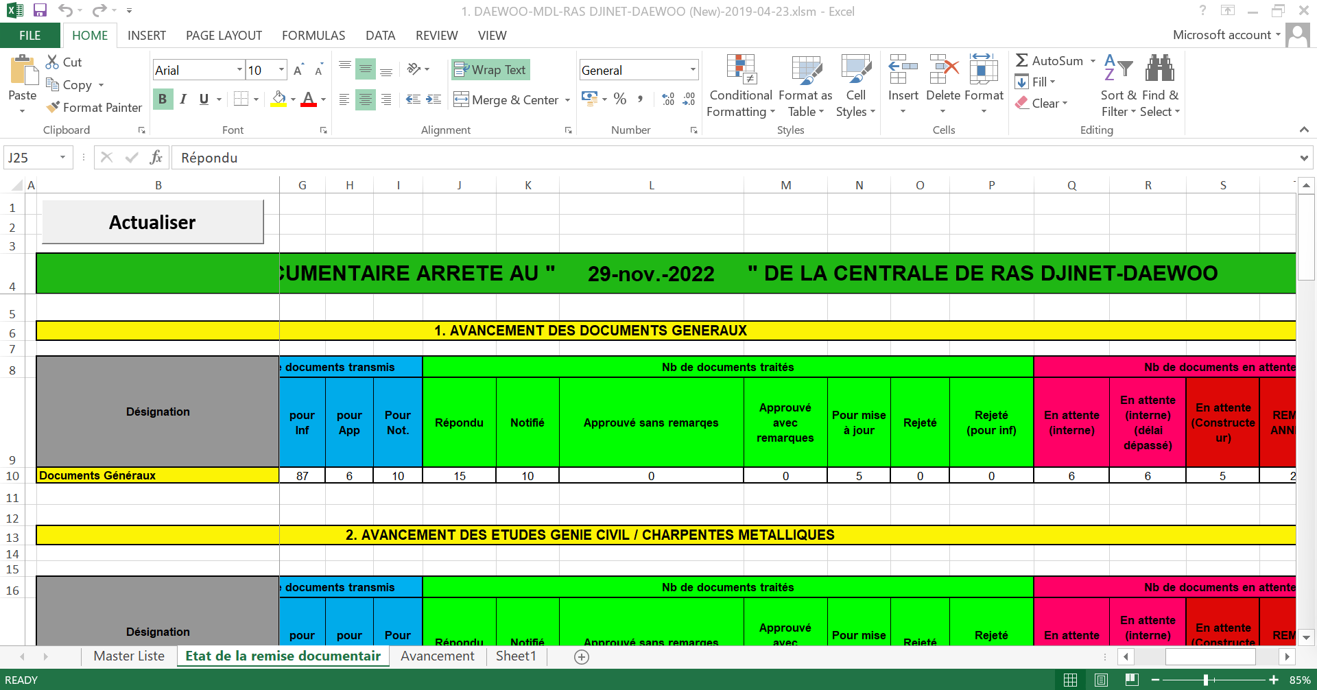Open Find & Select binoculars
This screenshot has height=690, width=1317.
click(1160, 86)
